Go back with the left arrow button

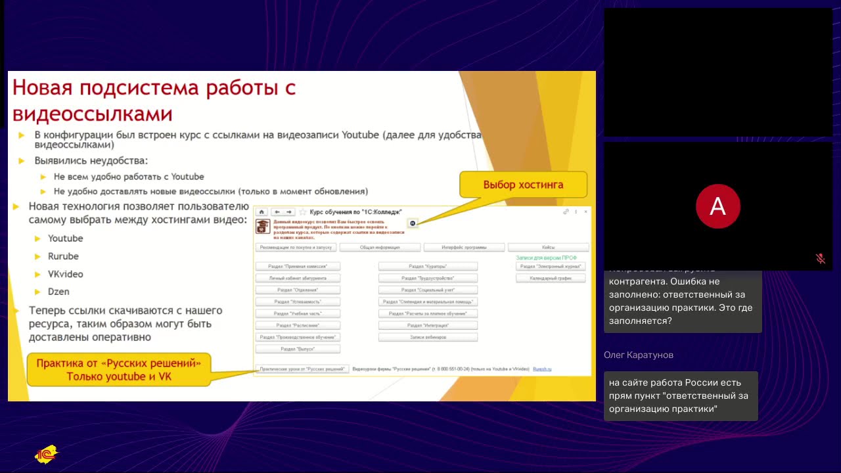pos(278,212)
